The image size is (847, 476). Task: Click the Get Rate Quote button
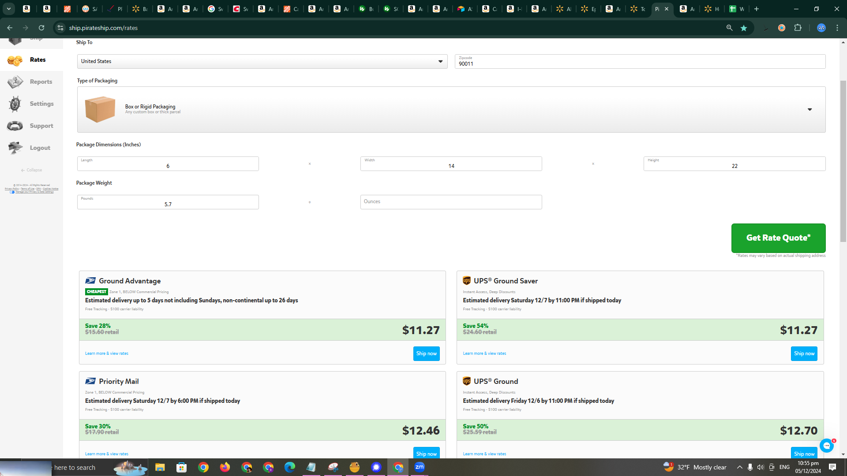tap(779, 238)
